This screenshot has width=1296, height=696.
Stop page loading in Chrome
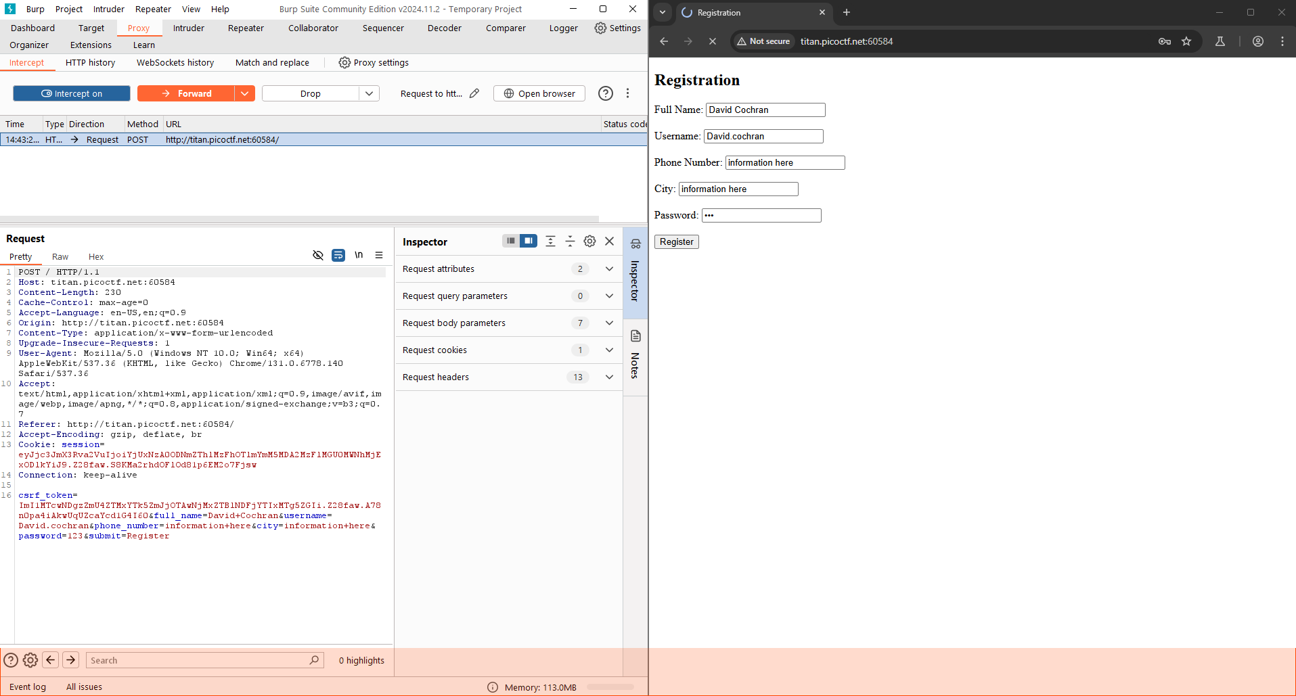[x=712, y=41]
